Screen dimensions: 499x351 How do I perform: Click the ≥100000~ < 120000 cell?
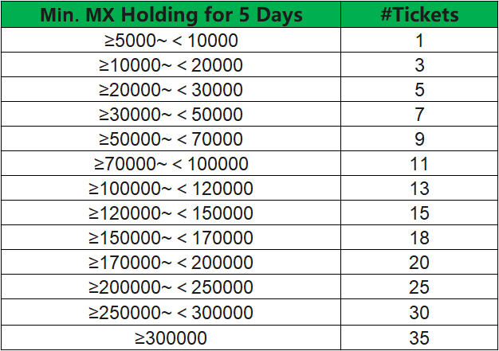(x=171, y=189)
